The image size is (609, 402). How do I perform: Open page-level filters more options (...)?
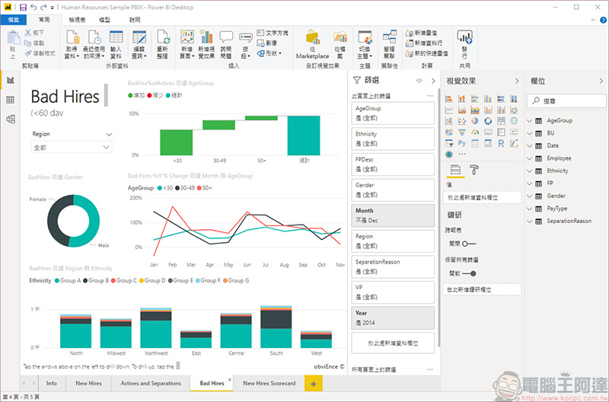tap(429, 95)
